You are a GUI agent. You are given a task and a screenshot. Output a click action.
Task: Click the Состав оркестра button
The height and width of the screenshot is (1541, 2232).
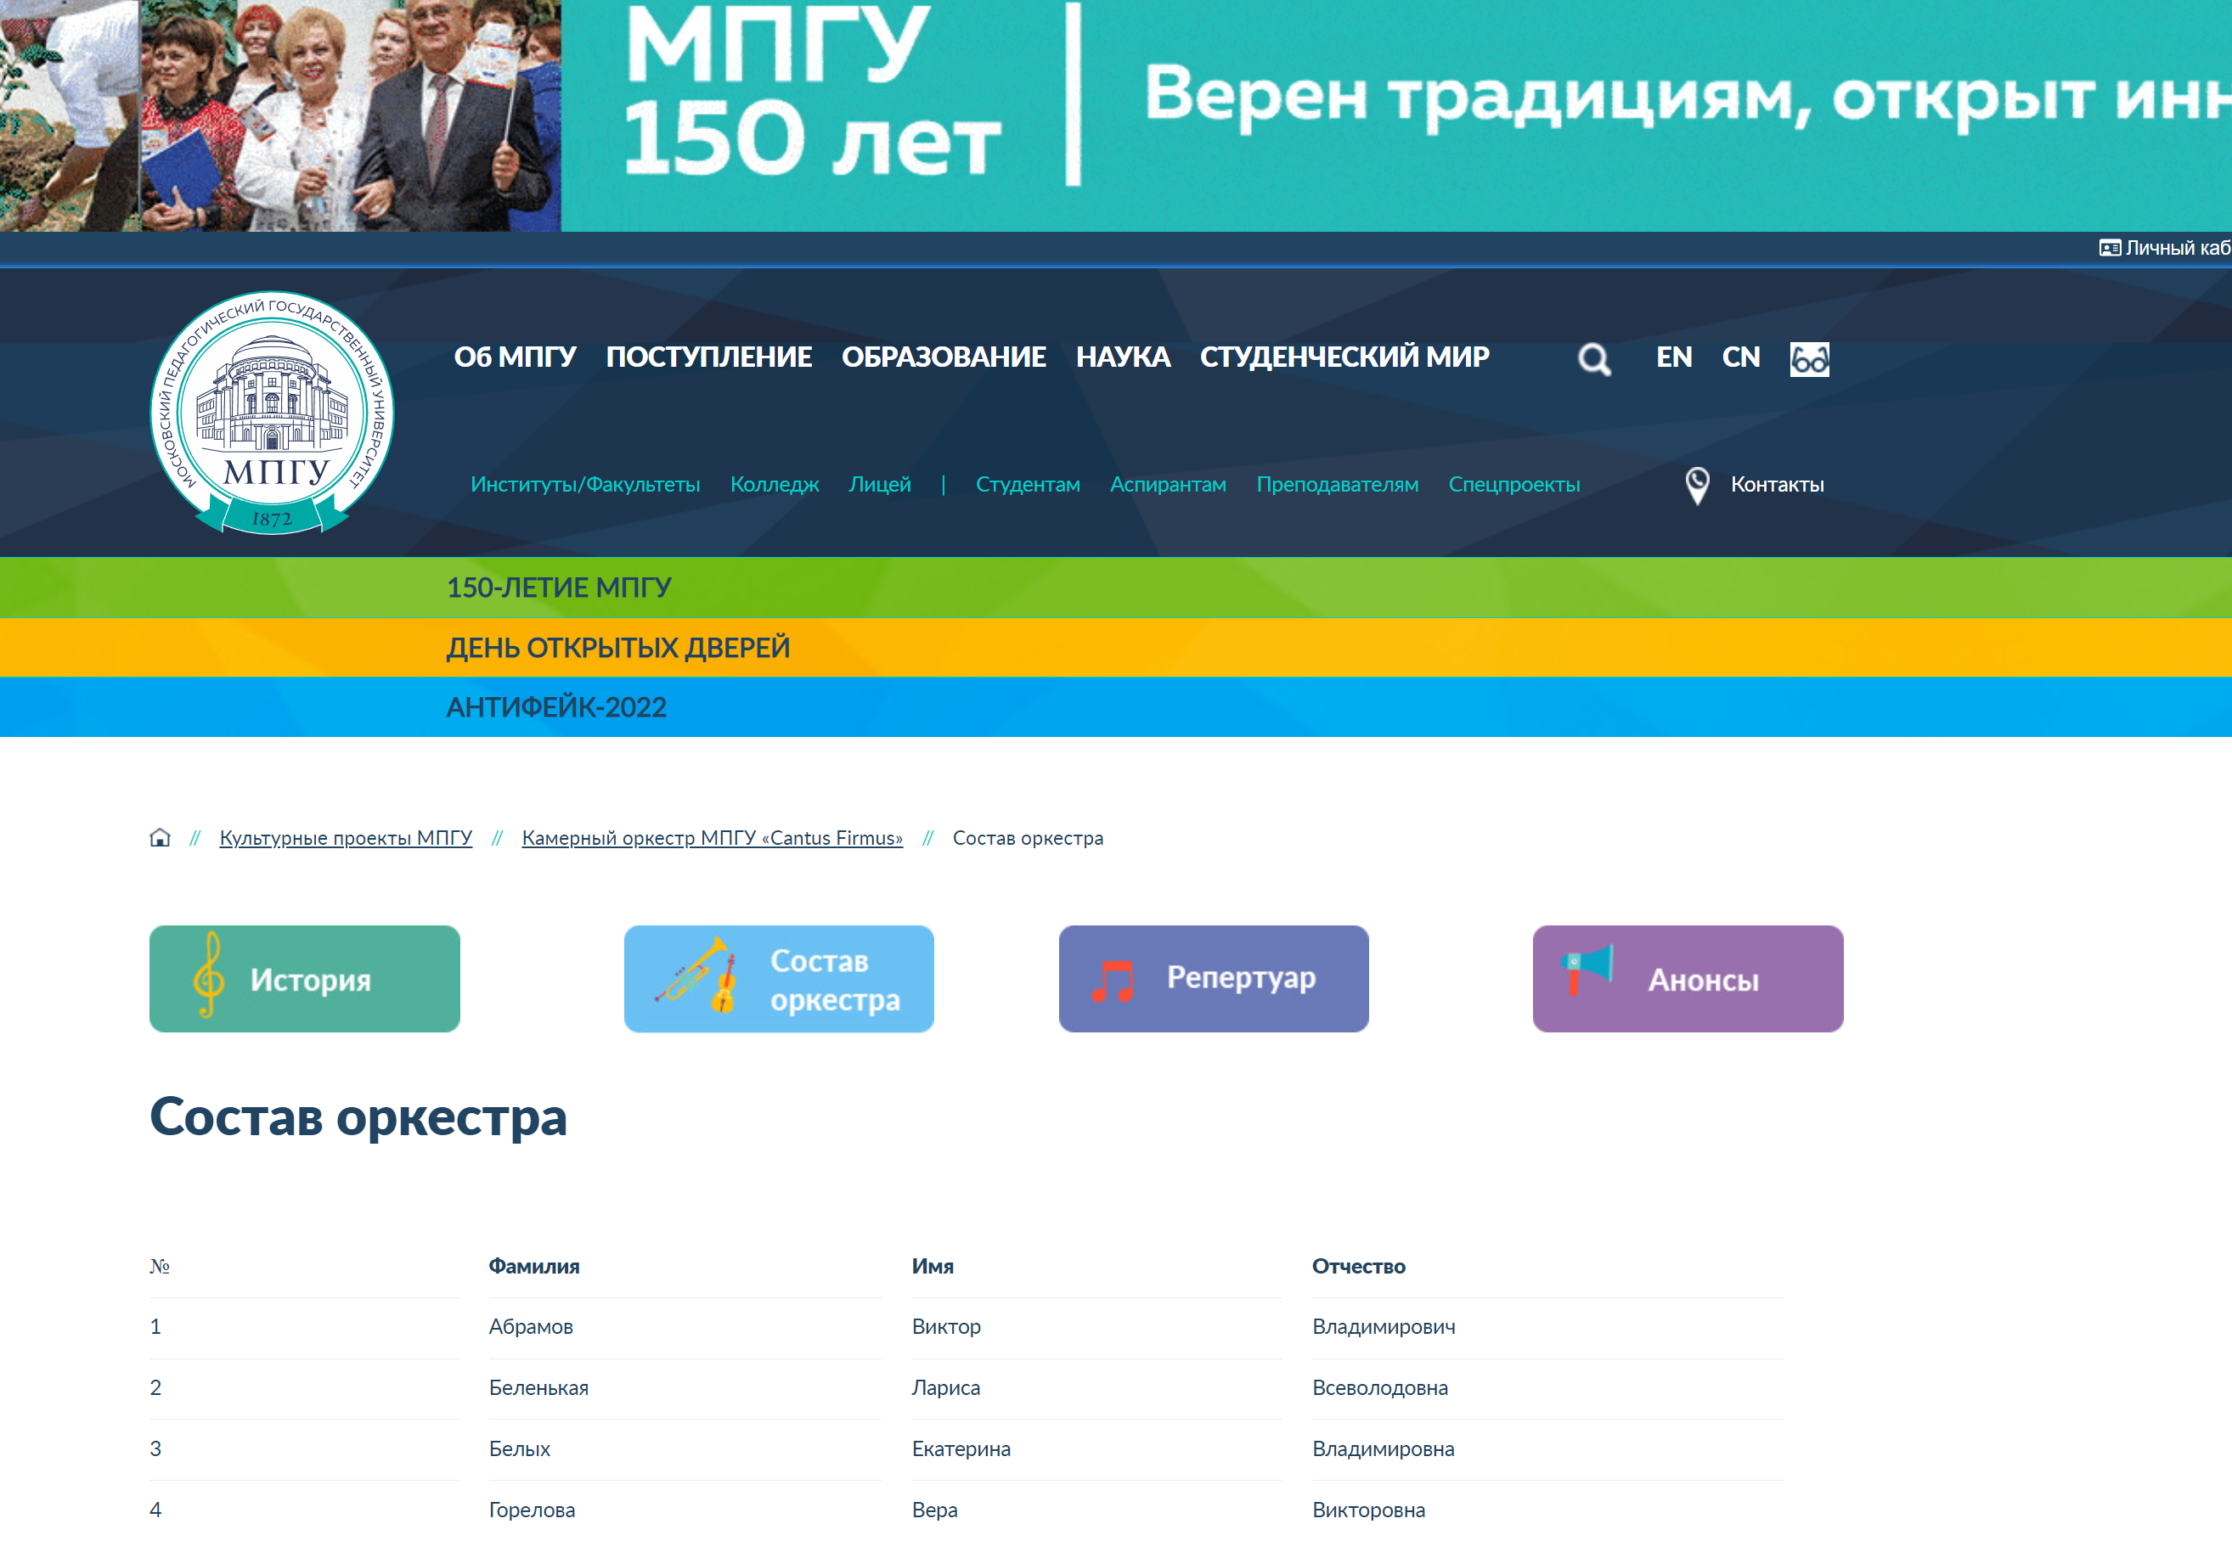click(x=779, y=979)
